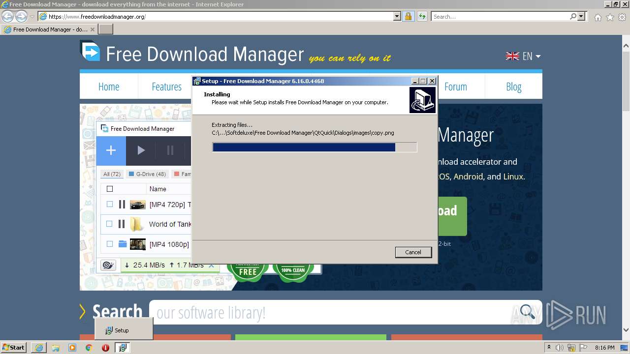Screen dimensions: 630x354
Task: Open Opera from the taskbar
Action: 105,348
